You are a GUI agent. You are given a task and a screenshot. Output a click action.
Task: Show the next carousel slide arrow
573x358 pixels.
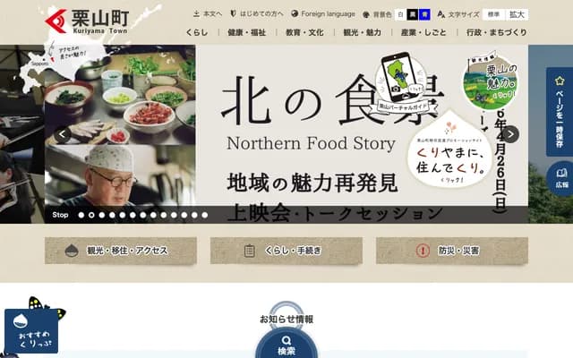[x=510, y=134]
